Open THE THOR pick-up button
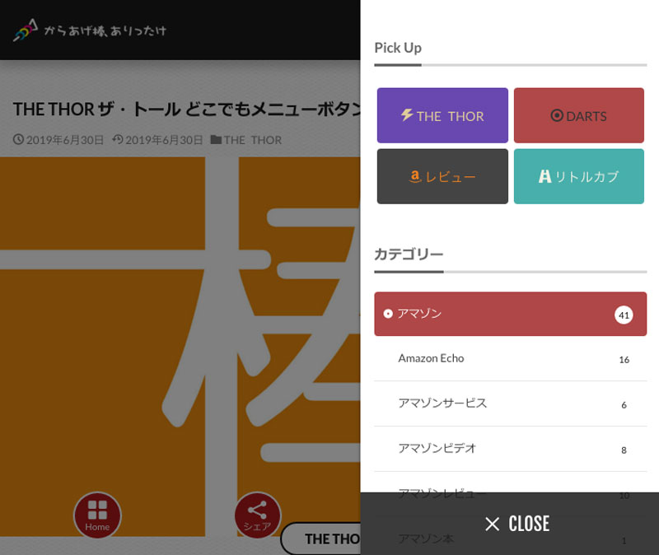This screenshot has width=659, height=555. tap(442, 115)
